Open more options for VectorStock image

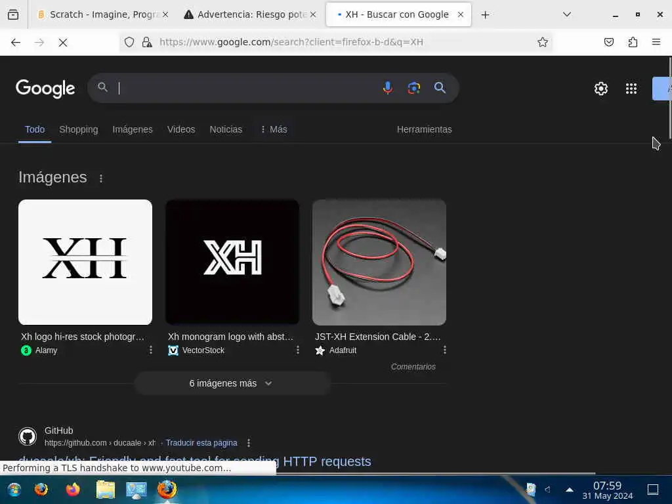pyautogui.click(x=298, y=350)
